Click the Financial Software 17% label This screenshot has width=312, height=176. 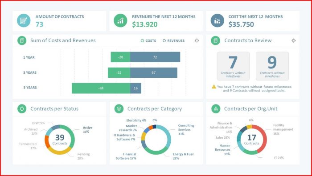click(126, 156)
